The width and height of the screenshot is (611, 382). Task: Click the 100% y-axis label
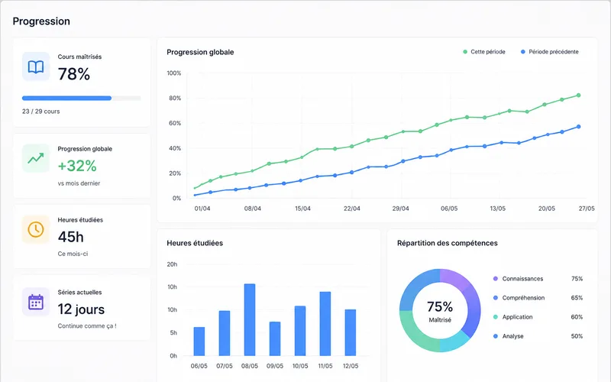pyautogui.click(x=174, y=73)
